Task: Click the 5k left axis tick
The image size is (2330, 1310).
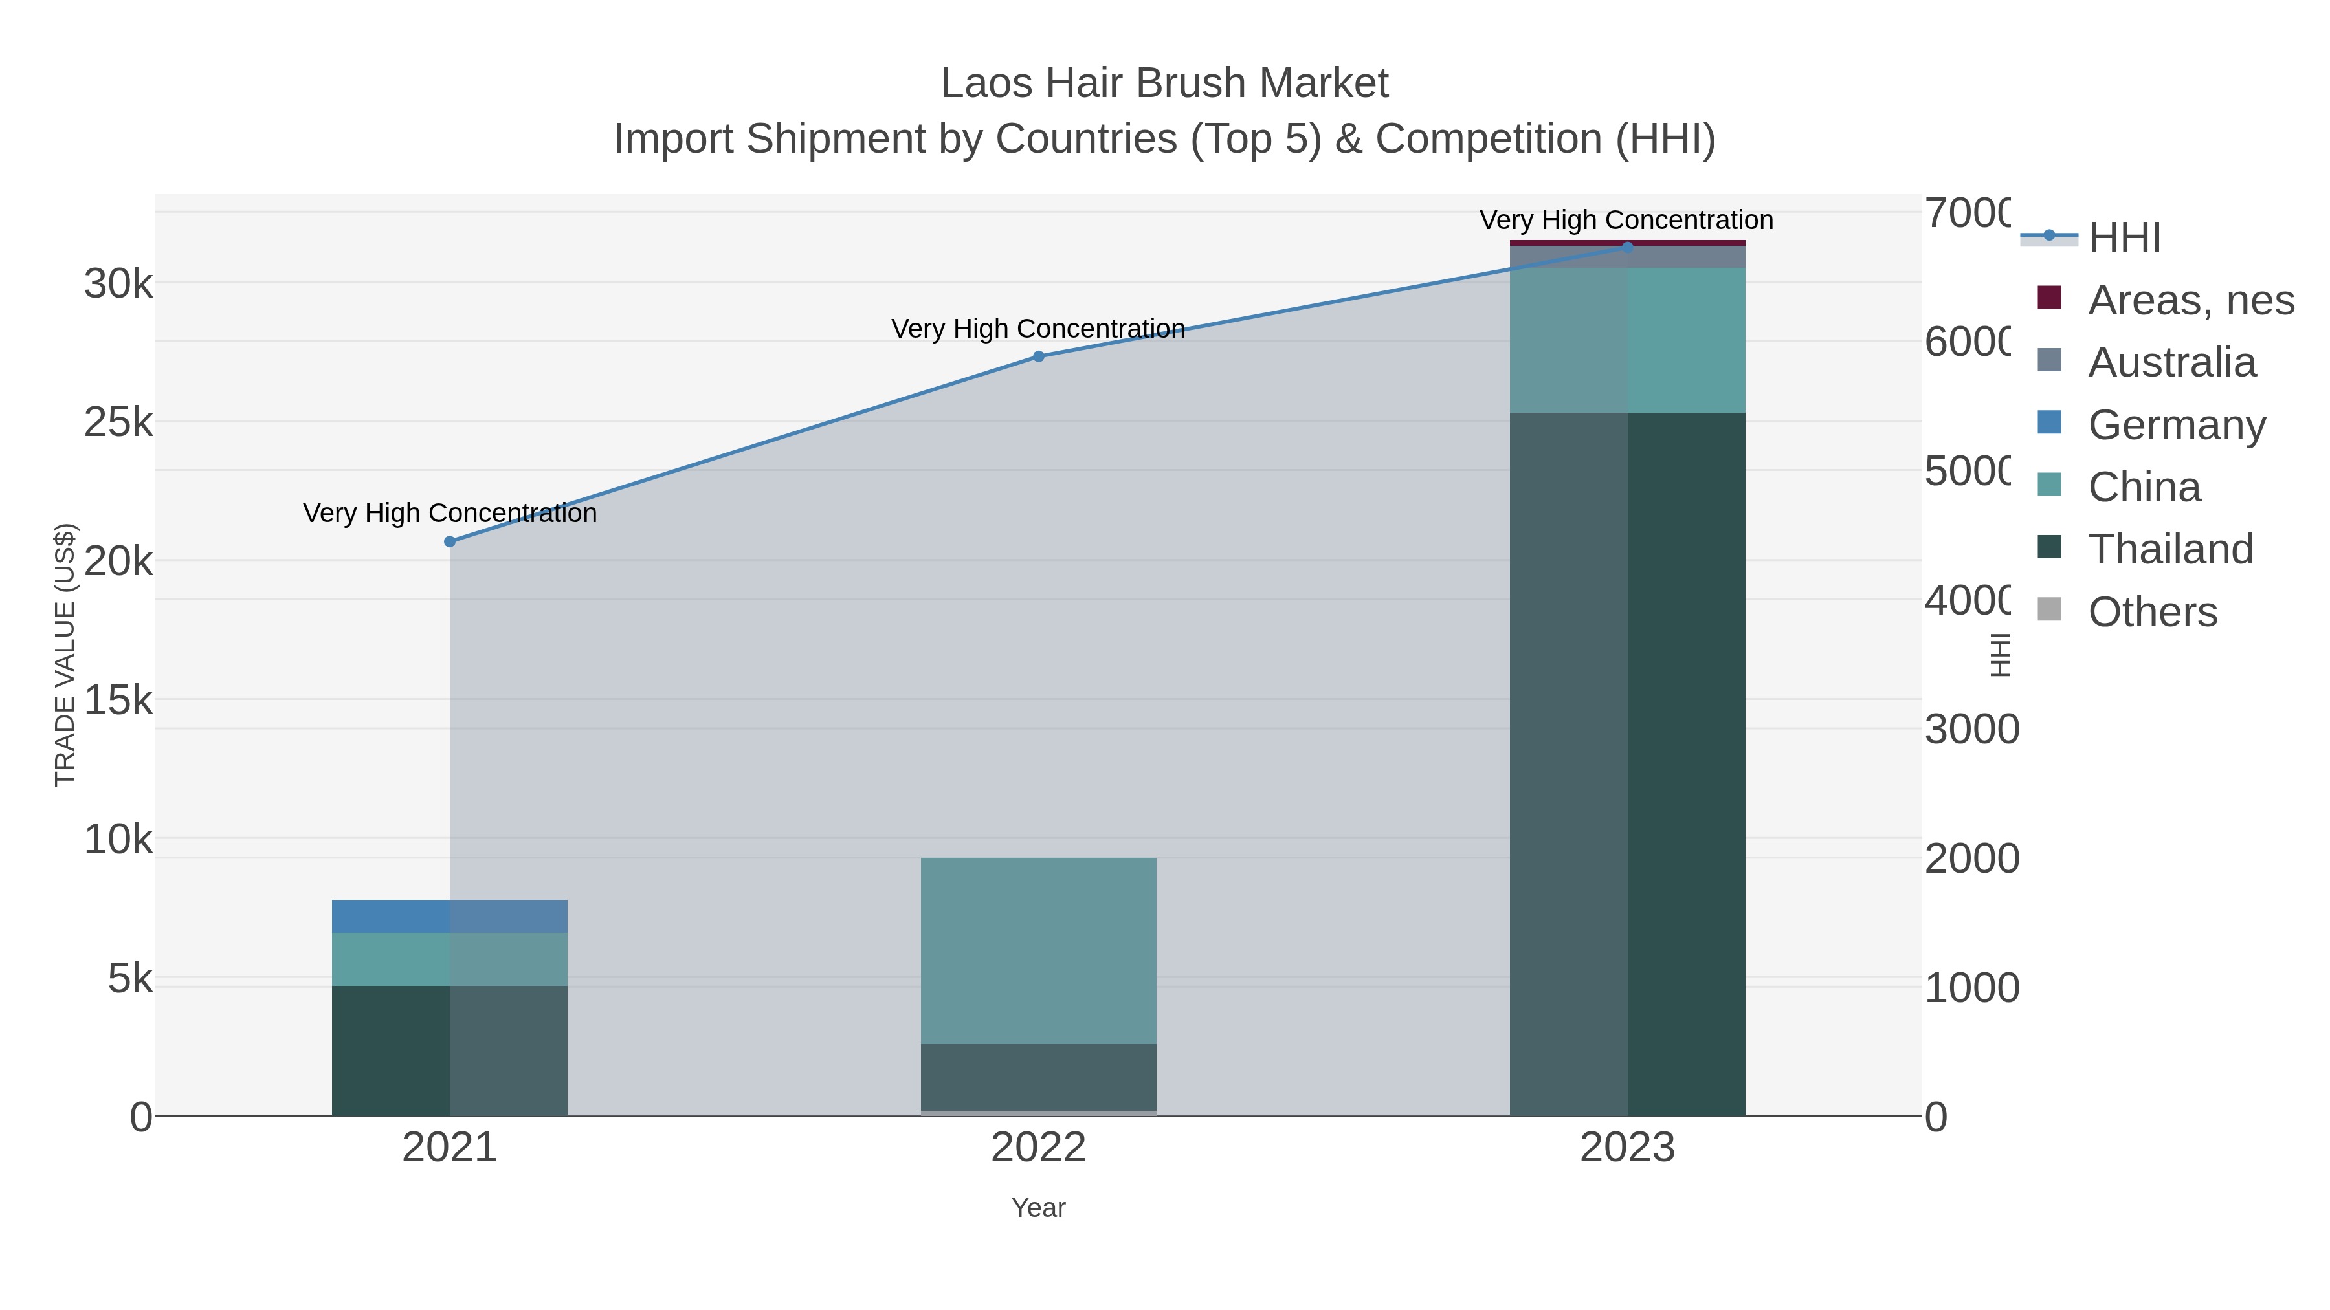Action: pyautogui.click(x=130, y=978)
